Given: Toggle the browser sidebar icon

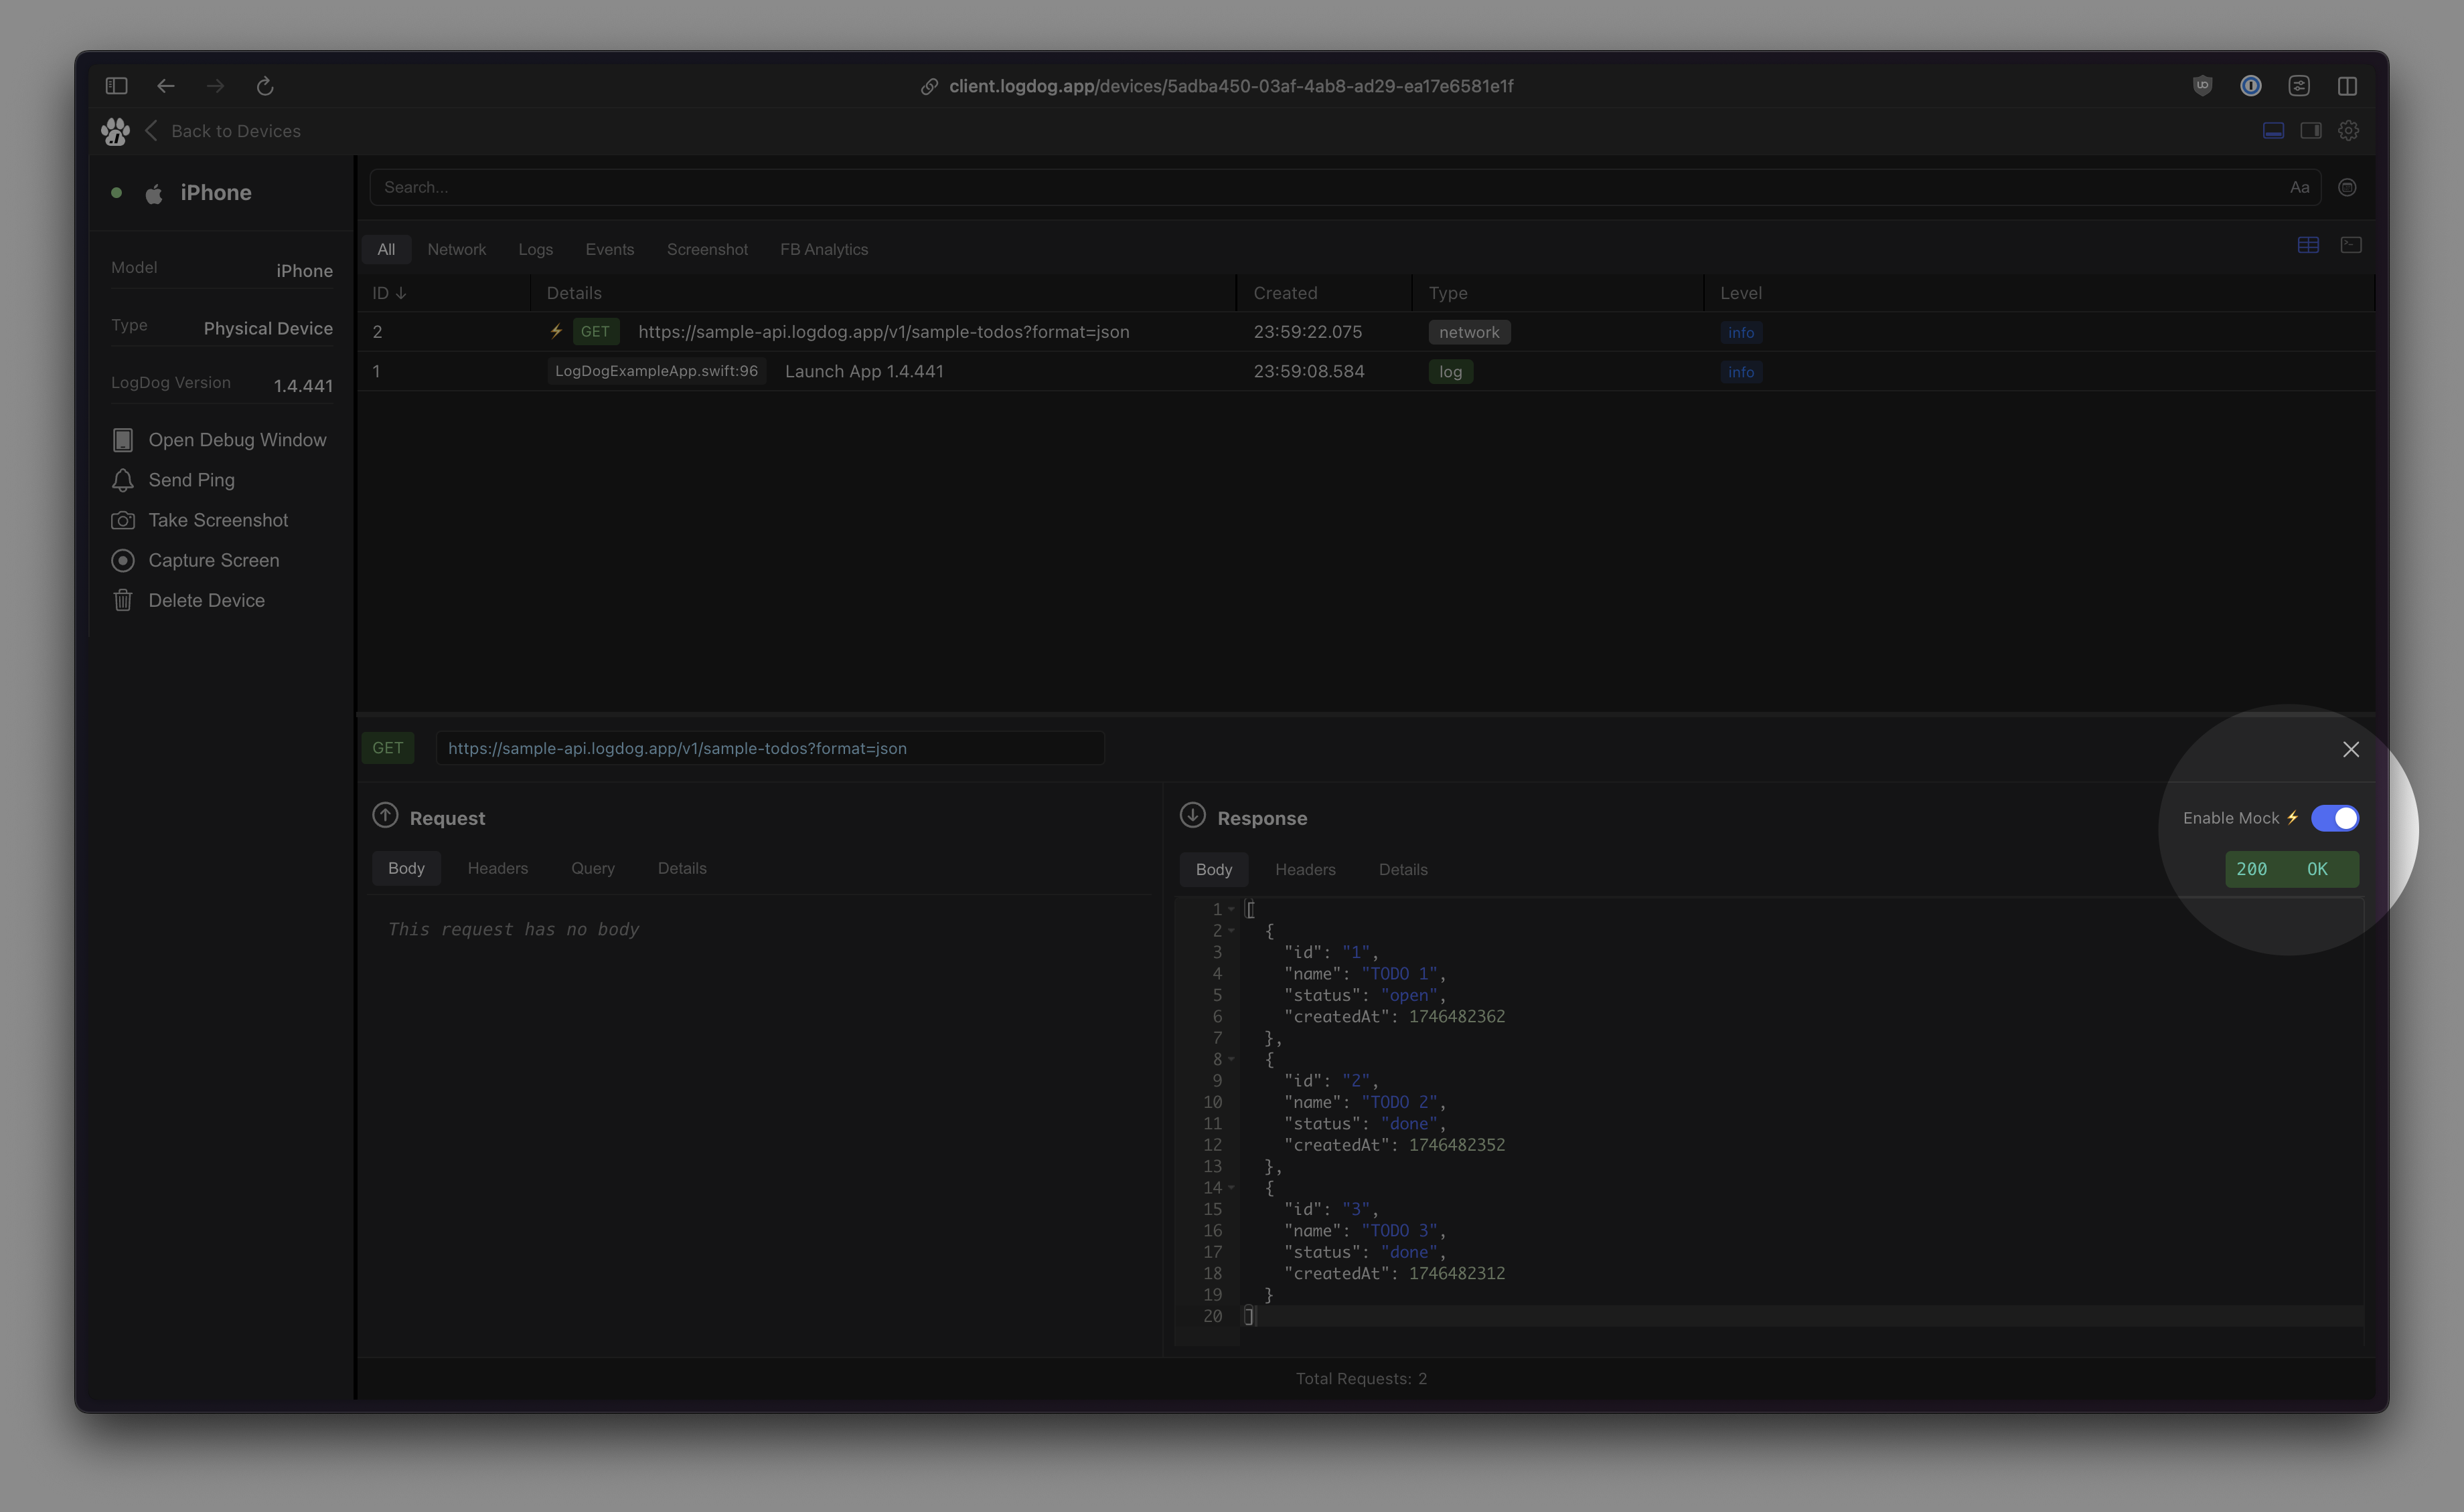Looking at the screenshot, I should click(x=116, y=86).
